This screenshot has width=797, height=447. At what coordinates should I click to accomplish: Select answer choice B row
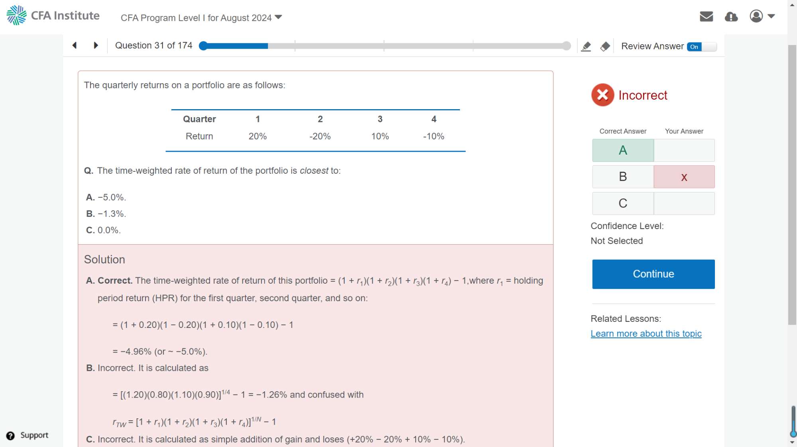pos(623,177)
